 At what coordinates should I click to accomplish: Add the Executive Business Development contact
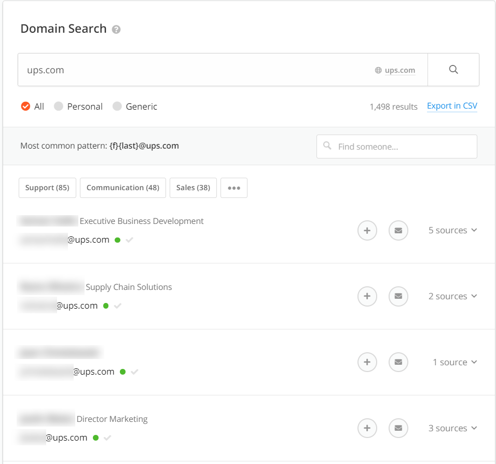click(367, 230)
